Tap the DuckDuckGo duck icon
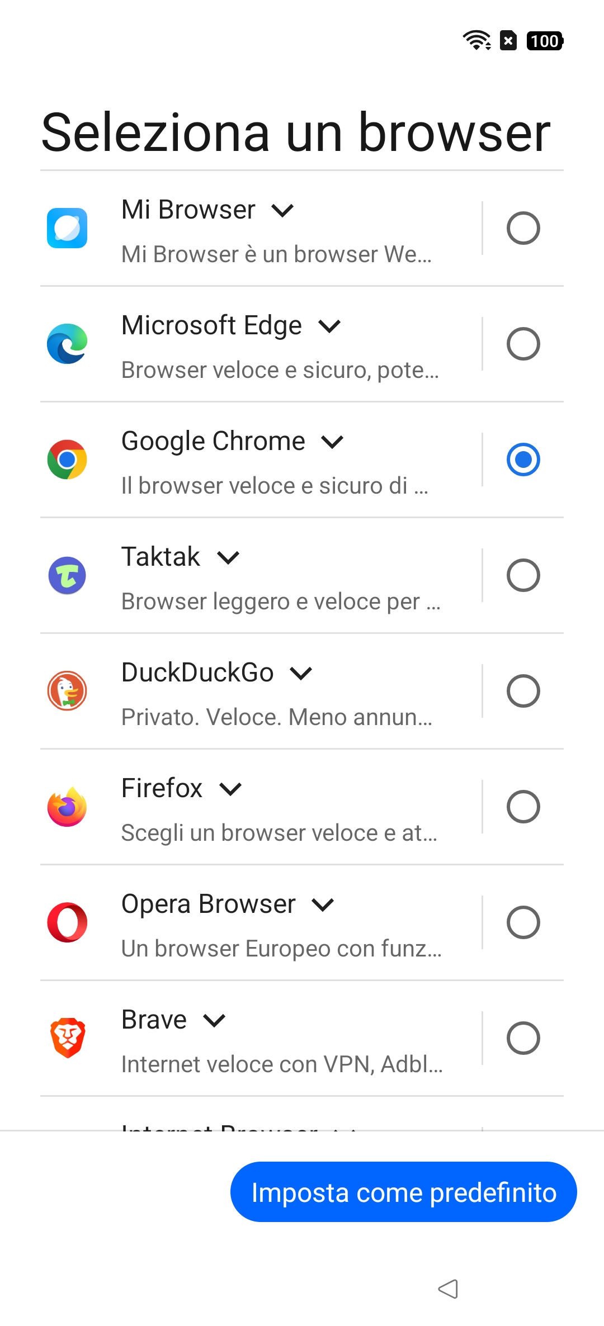 pyautogui.click(x=67, y=691)
